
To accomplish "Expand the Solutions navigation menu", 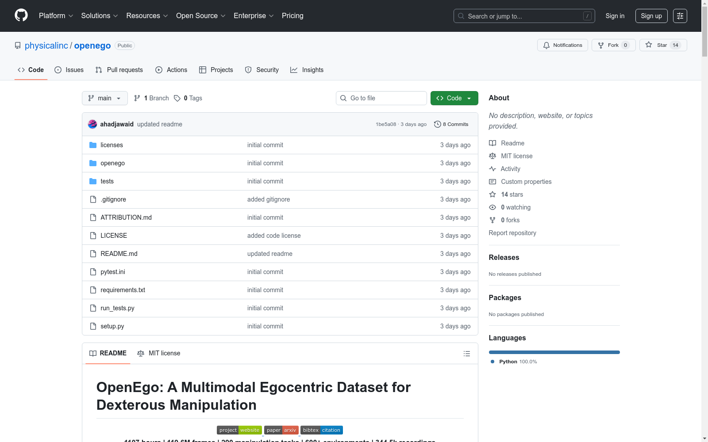I will (x=100, y=16).
